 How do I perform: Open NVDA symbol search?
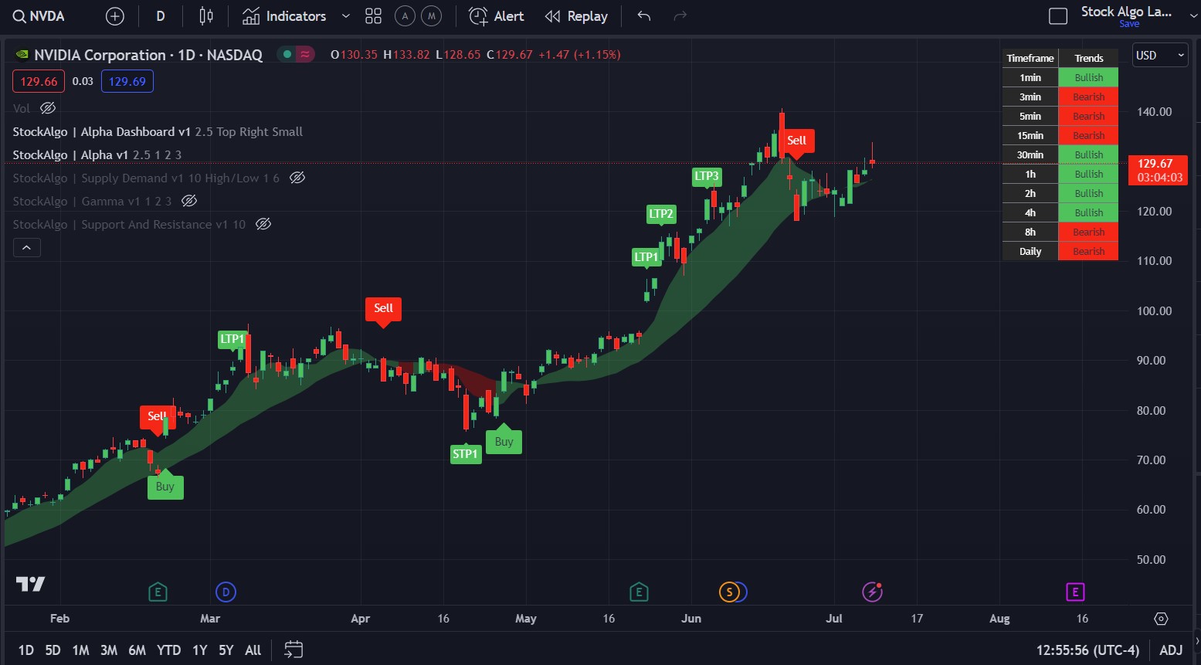39,16
